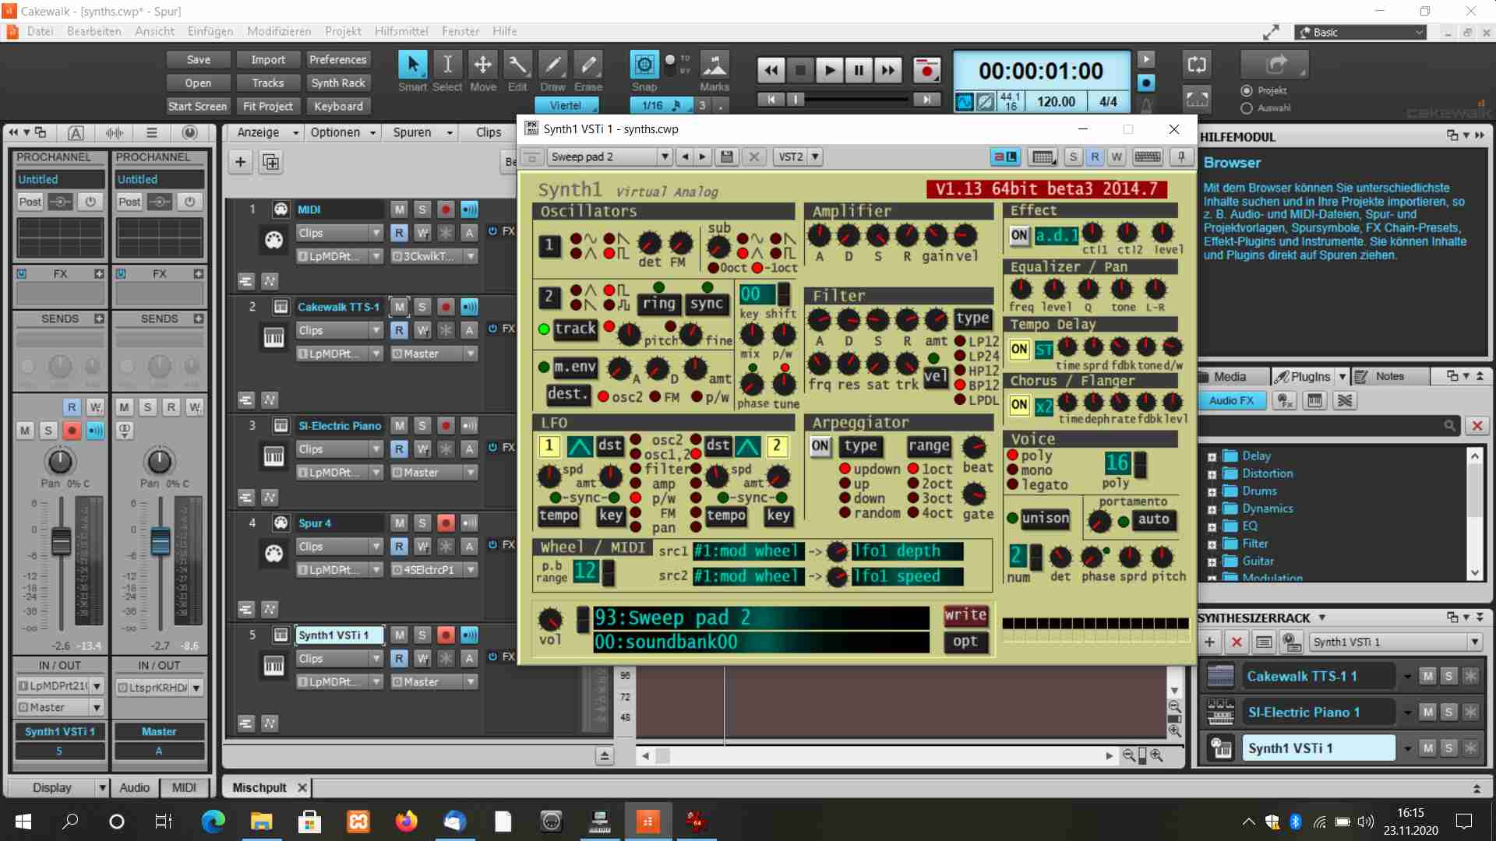This screenshot has width=1496, height=841.
Task: Open Firefox from the taskbar
Action: pyautogui.click(x=406, y=821)
